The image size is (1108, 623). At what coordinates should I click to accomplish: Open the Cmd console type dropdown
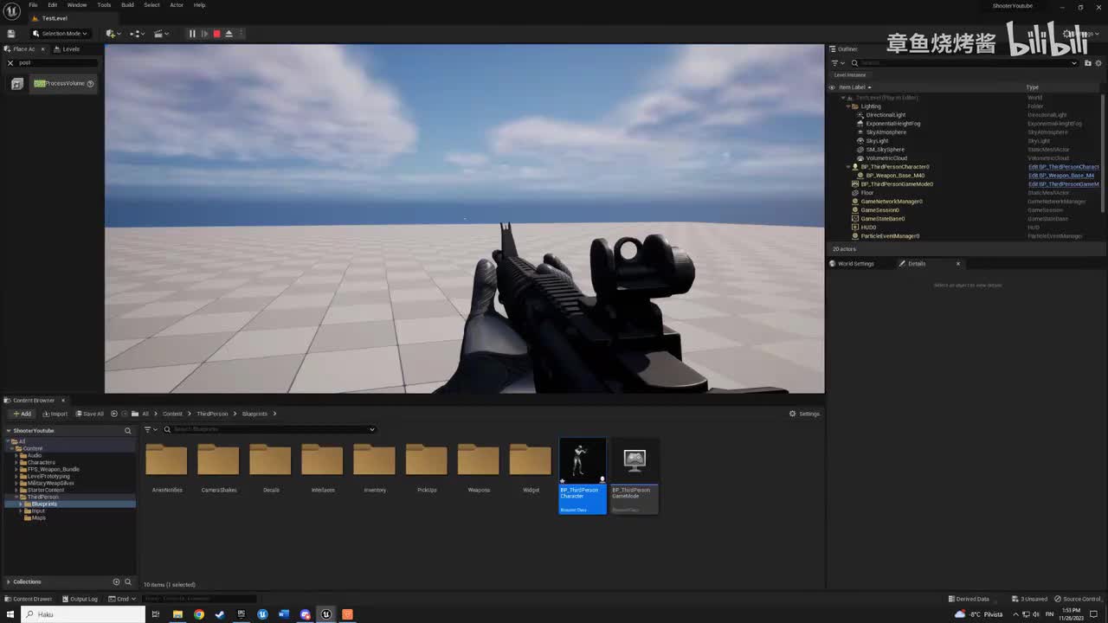(x=123, y=599)
